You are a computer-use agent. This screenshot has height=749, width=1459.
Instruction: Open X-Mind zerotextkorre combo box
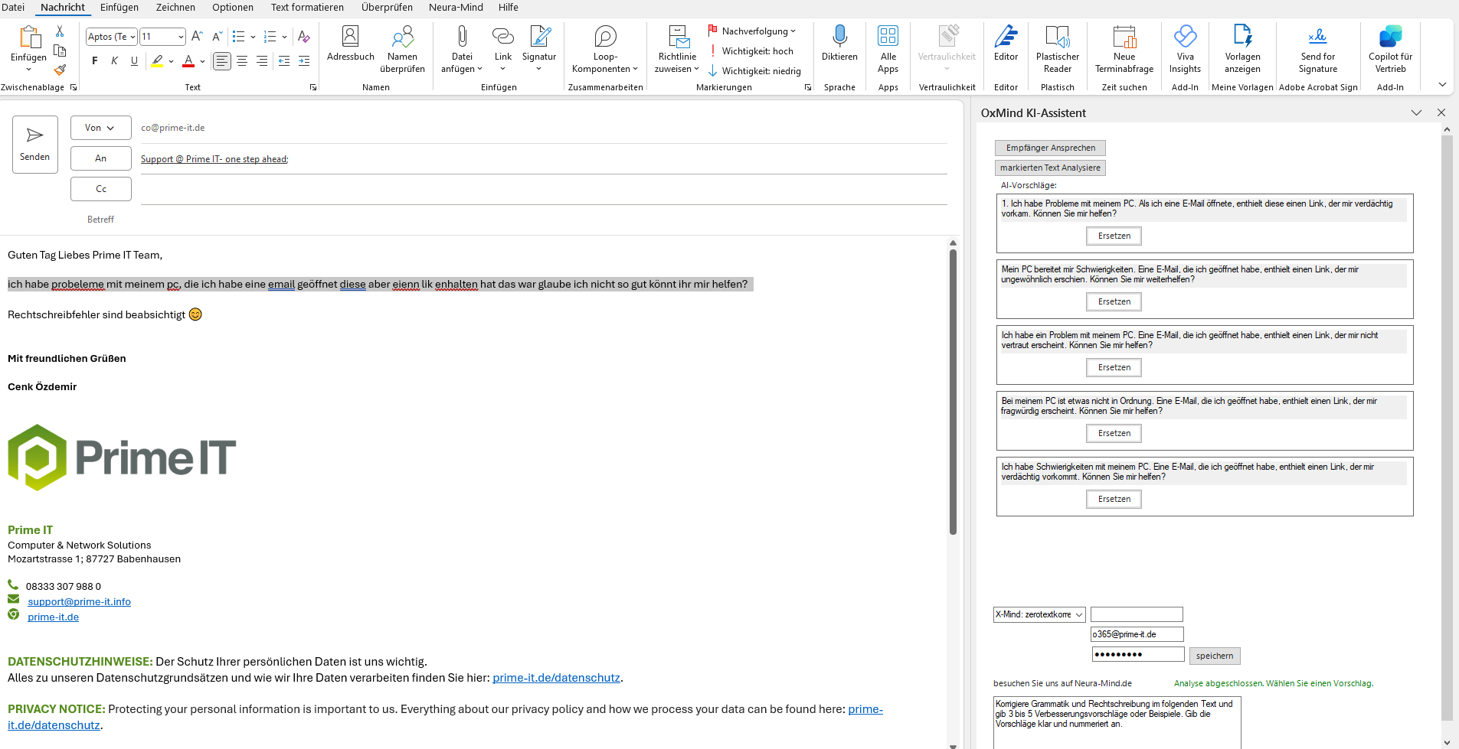(1039, 614)
